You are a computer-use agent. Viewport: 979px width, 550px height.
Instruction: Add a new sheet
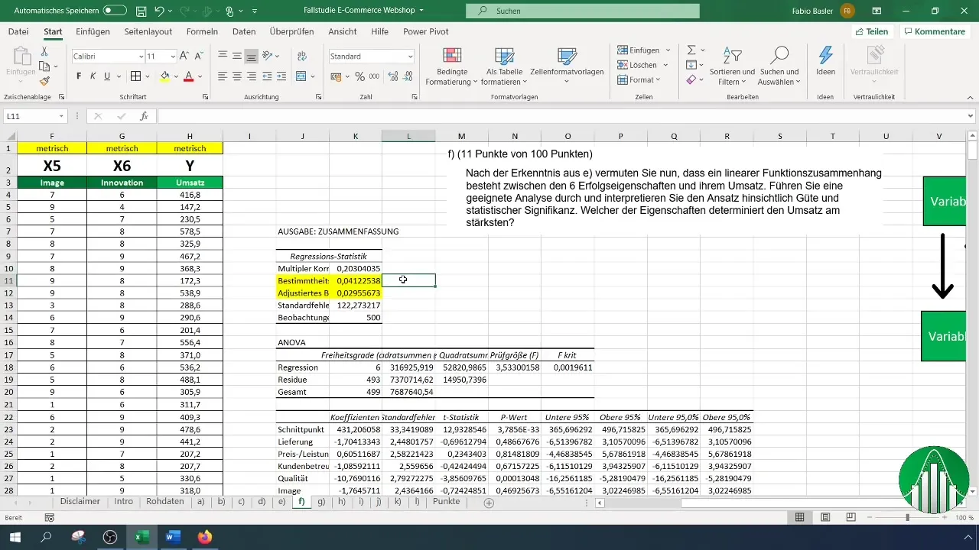489,503
